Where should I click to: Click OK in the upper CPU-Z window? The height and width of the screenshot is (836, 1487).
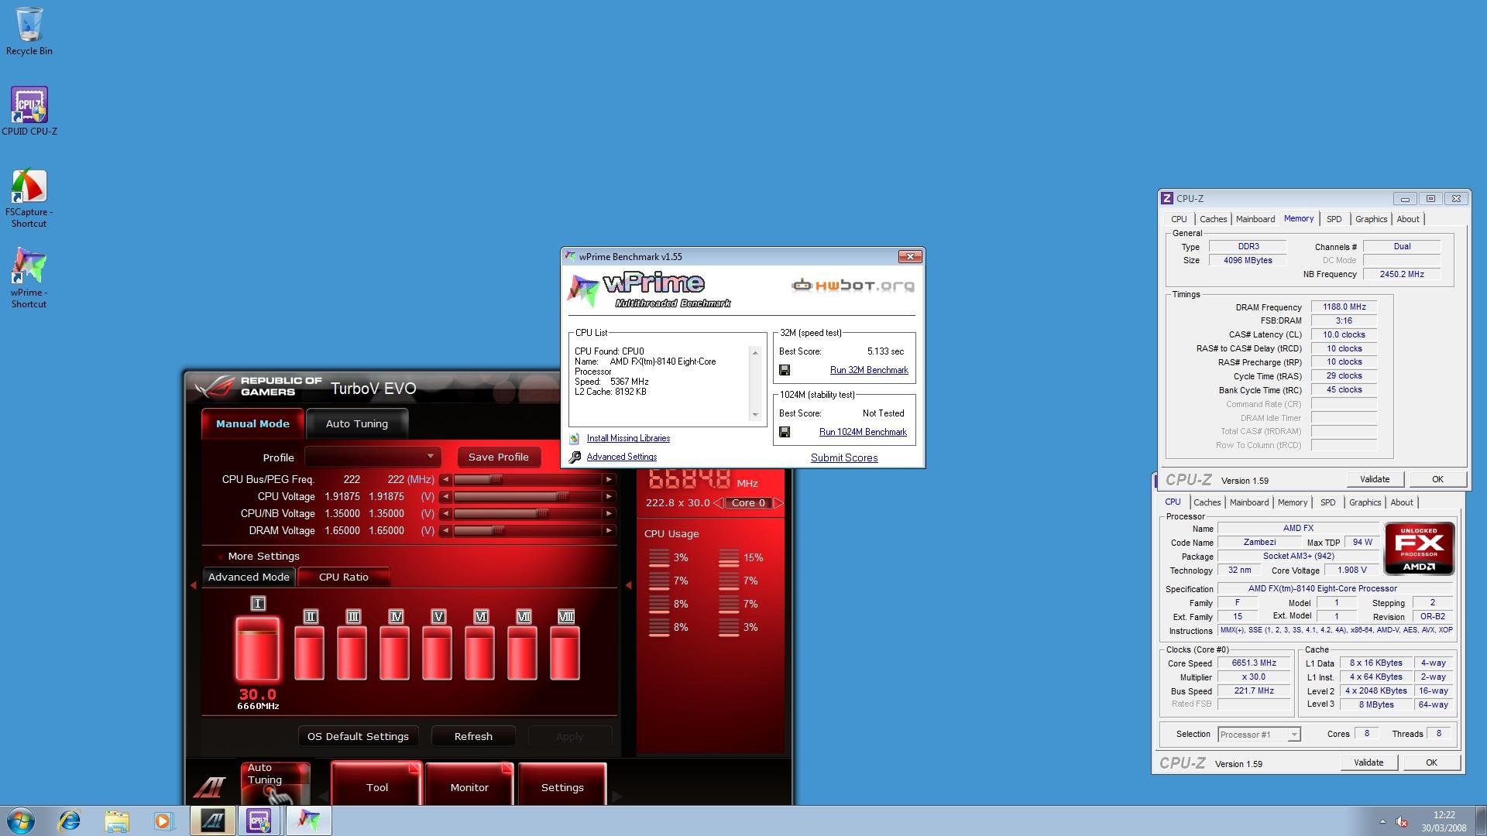pos(1437,479)
